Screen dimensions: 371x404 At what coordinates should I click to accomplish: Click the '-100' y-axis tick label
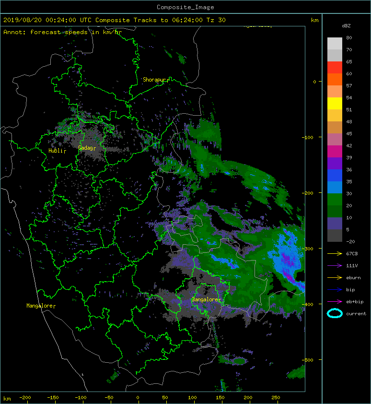tap(307, 137)
